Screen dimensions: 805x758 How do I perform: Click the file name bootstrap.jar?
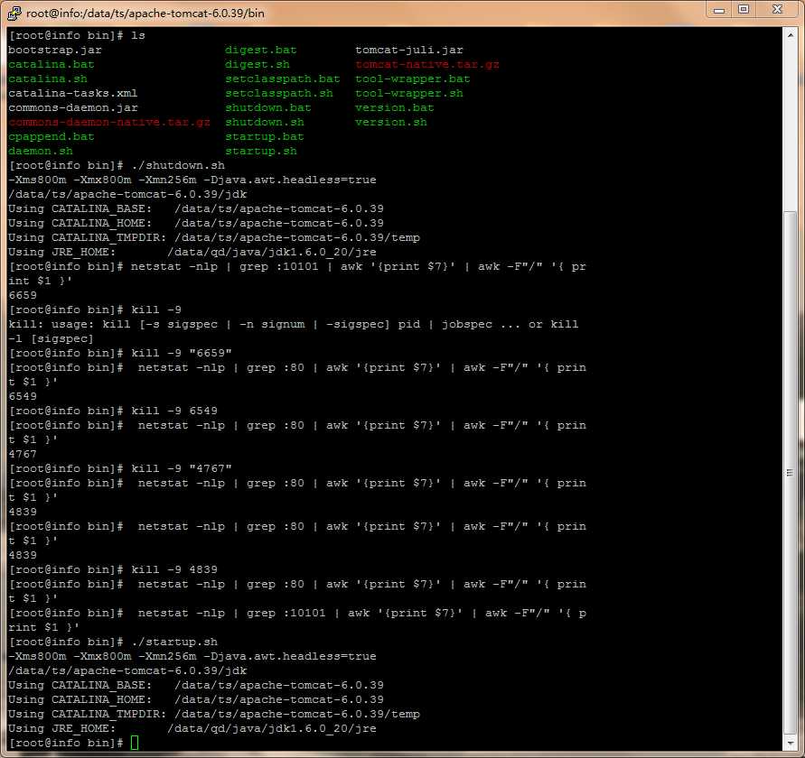[55, 50]
